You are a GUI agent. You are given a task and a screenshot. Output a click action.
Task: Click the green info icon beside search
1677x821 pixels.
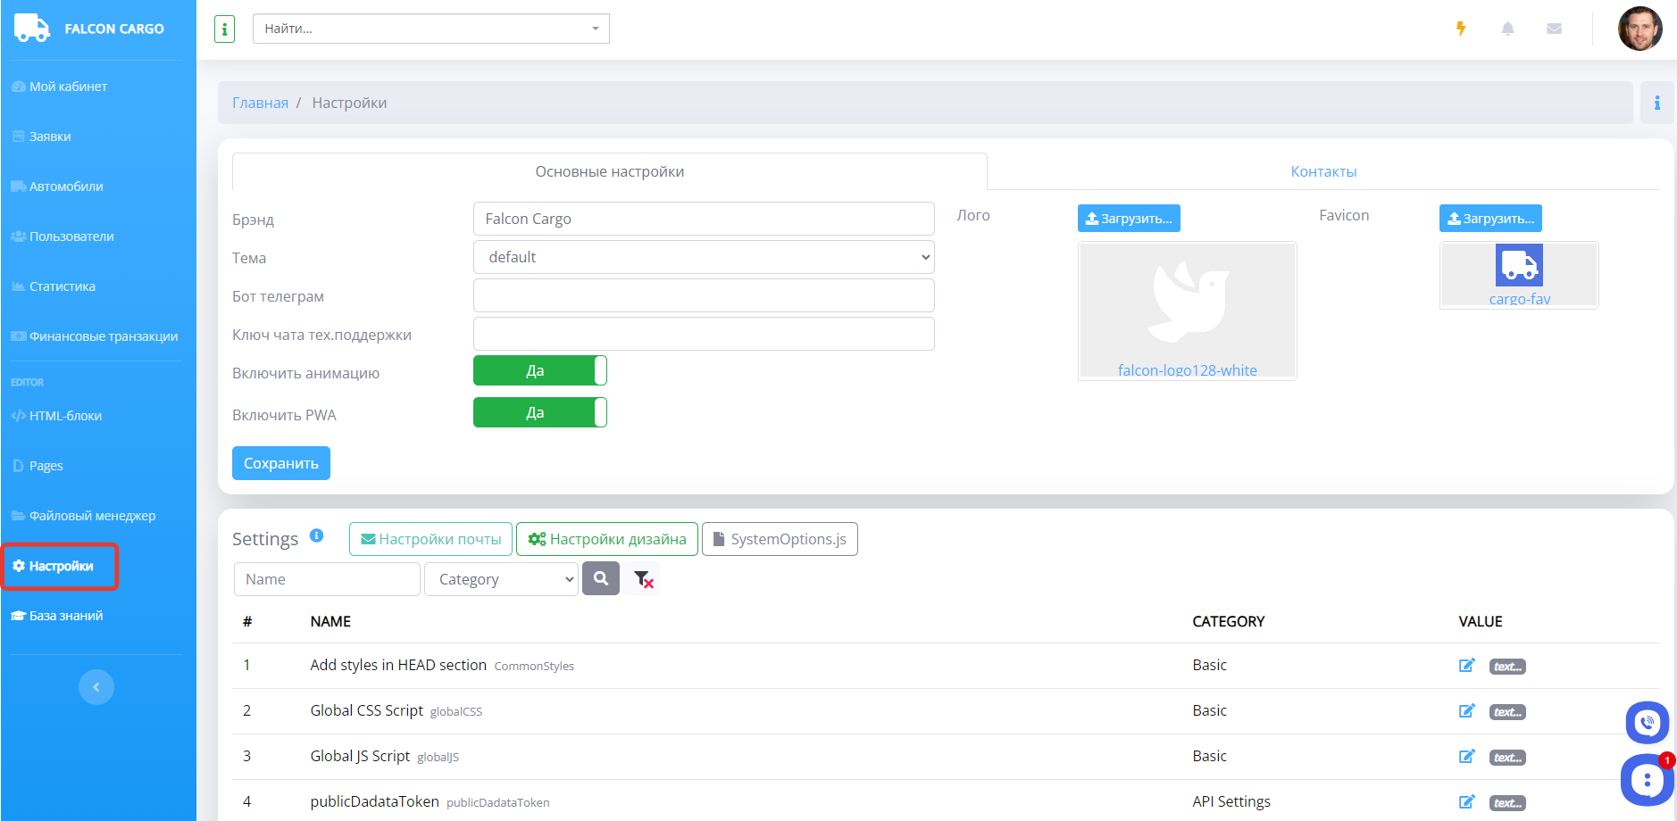(224, 29)
